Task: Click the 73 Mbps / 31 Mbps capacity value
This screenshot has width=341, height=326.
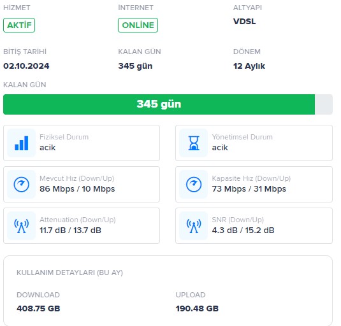Action: tap(249, 189)
